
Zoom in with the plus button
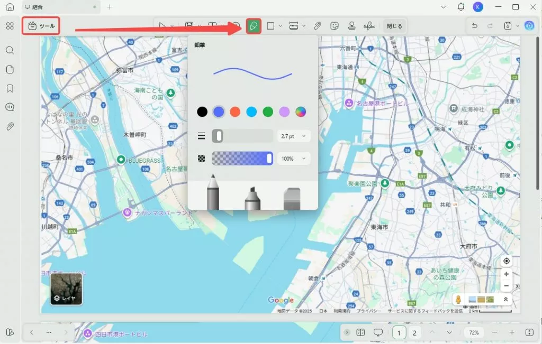pyautogui.click(x=512, y=332)
